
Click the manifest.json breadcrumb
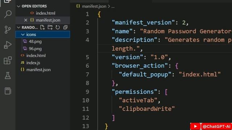[94, 6]
